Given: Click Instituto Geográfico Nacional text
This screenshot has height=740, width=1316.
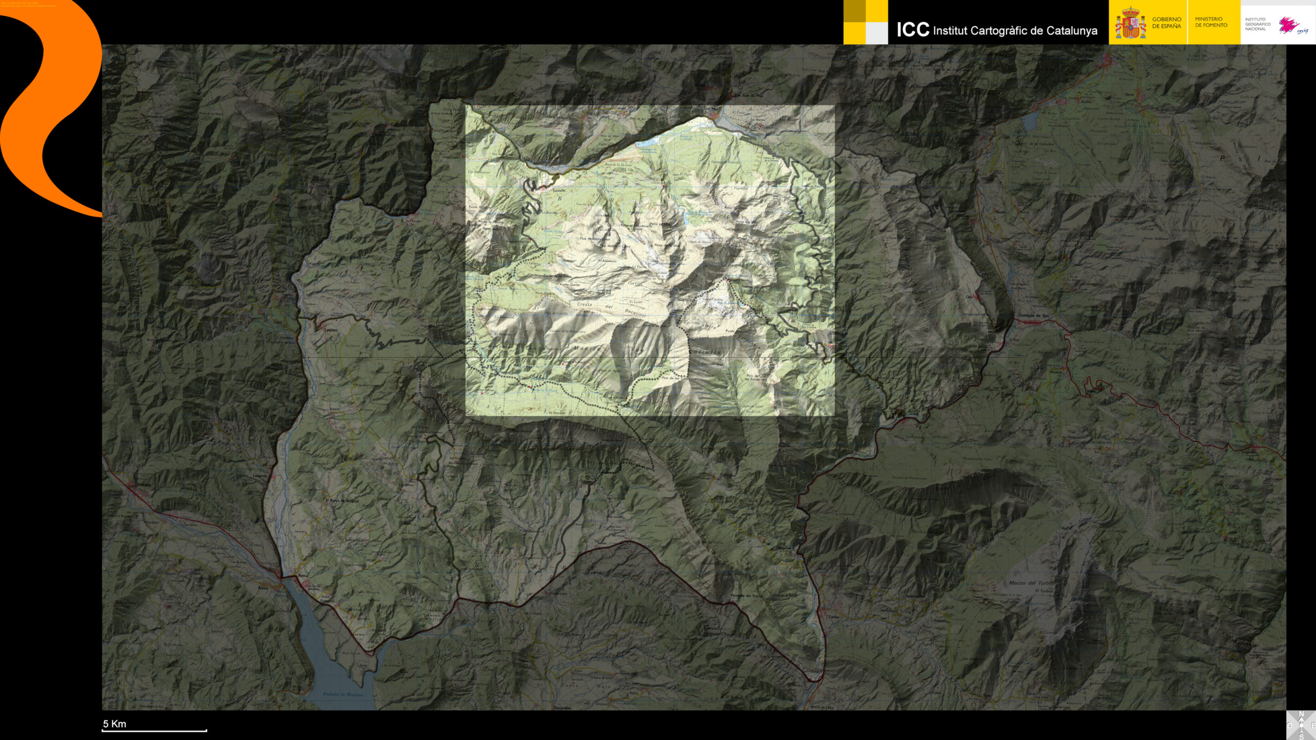Looking at the screenshot, I should point(1257,24).
